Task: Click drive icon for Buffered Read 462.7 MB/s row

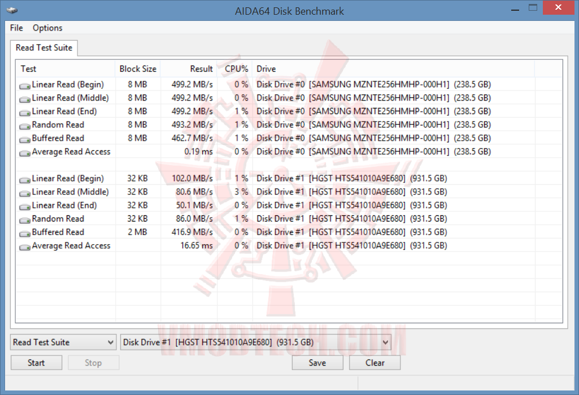Action: coord(25,140)
